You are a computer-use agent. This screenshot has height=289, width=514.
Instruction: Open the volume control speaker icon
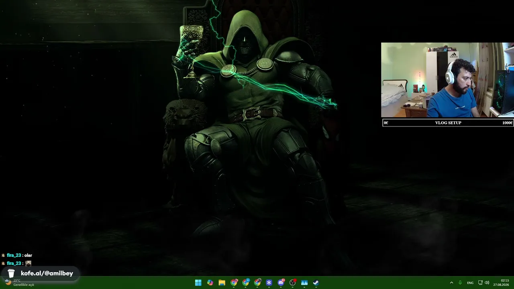(x=487, y=283)
